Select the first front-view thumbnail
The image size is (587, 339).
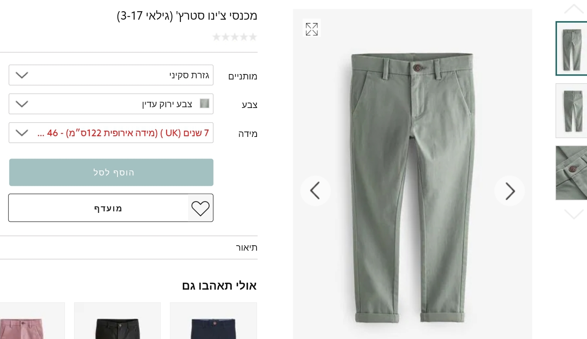click(572, 49)
